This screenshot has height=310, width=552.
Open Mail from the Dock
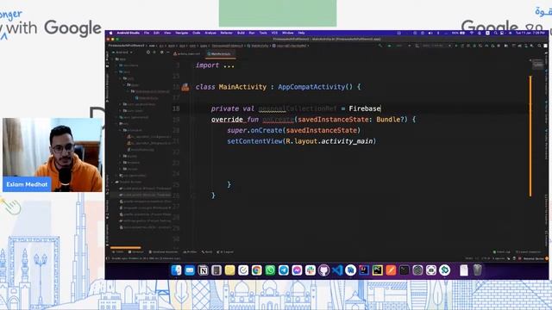(x=190, y=270)
